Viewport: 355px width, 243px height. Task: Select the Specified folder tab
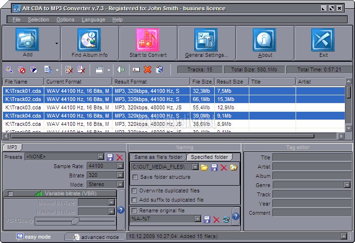[x=209, y=157]
